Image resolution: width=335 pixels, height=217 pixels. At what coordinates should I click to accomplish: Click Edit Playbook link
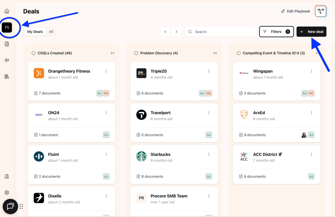coord(296,11)
